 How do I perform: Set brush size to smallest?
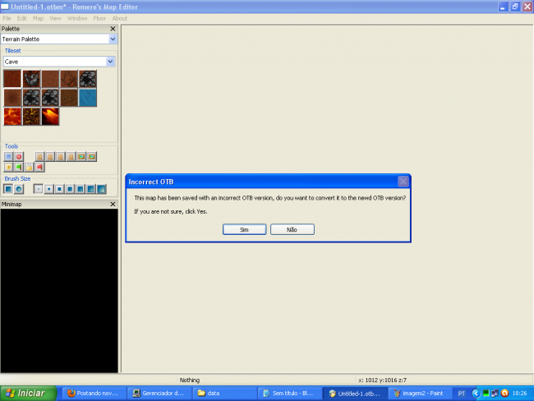pyautogui.click(x=38, y=189)
